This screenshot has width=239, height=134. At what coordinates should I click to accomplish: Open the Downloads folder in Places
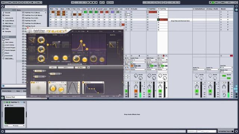[9, 56]
